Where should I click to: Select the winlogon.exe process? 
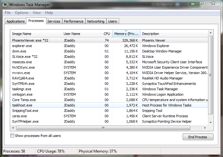click(109, 94)
